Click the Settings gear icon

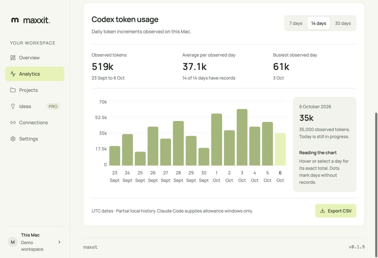(13, 139)
